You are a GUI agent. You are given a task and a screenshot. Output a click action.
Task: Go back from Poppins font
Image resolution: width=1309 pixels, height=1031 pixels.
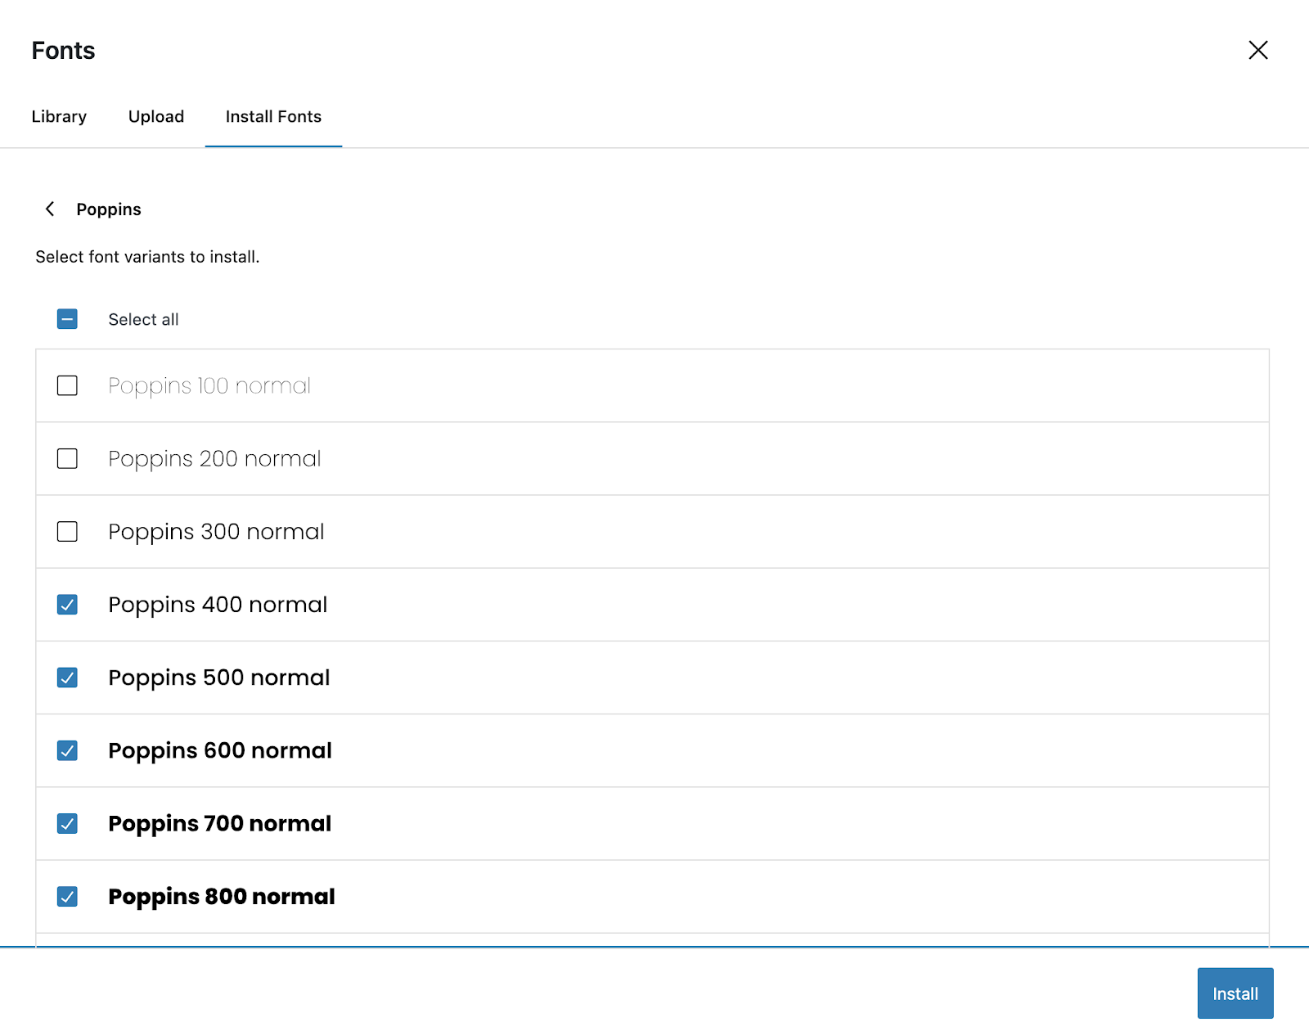[50, 209]
